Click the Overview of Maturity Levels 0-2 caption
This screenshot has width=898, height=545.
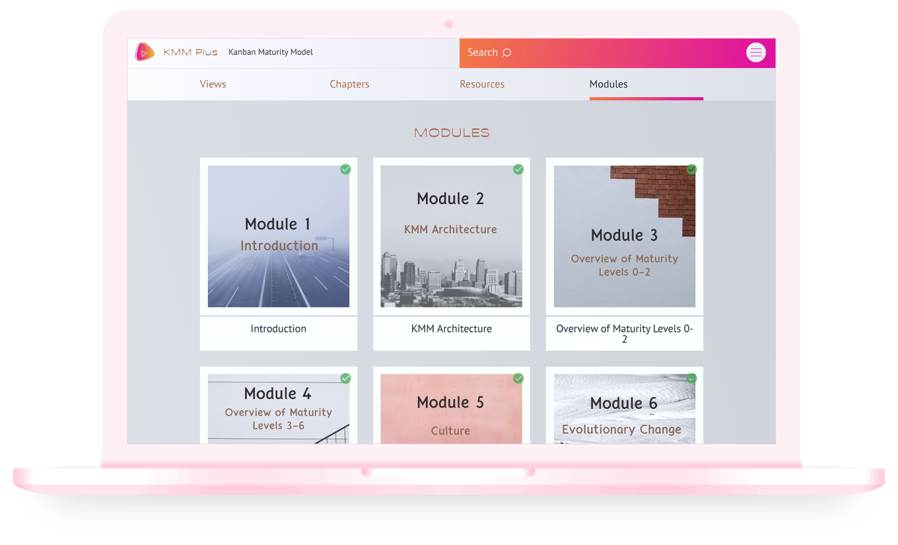pos(625,334)
